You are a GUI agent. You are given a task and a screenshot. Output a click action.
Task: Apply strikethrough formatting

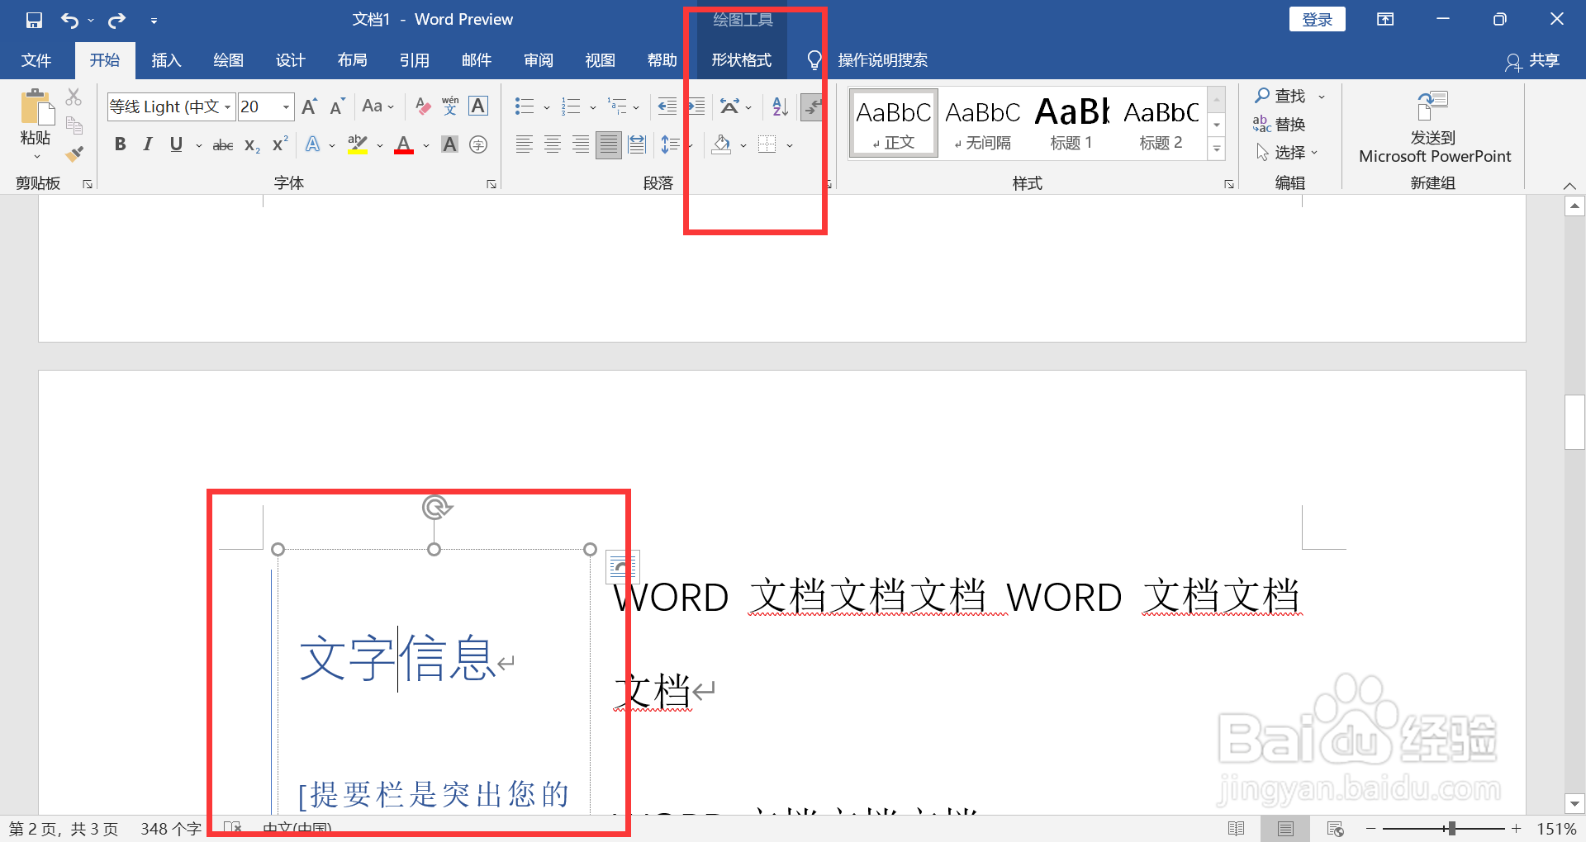(x=223, y=145)
